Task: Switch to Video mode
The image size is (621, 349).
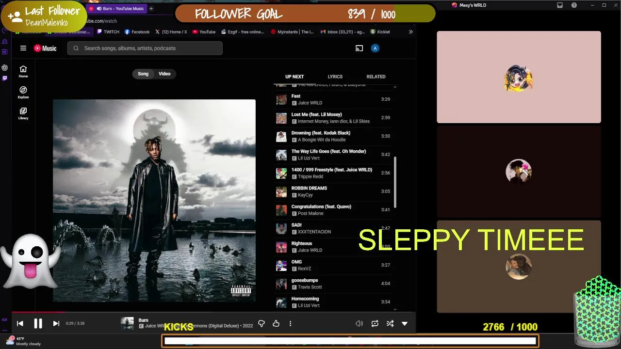Action: click(164, 74)
